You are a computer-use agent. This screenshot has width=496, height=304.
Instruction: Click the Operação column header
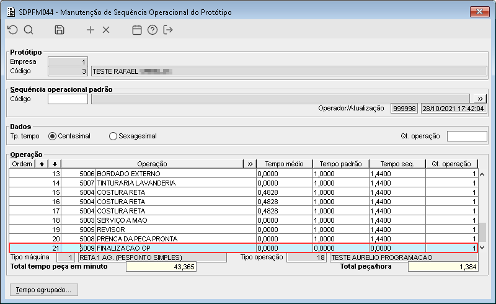point(152,164)
